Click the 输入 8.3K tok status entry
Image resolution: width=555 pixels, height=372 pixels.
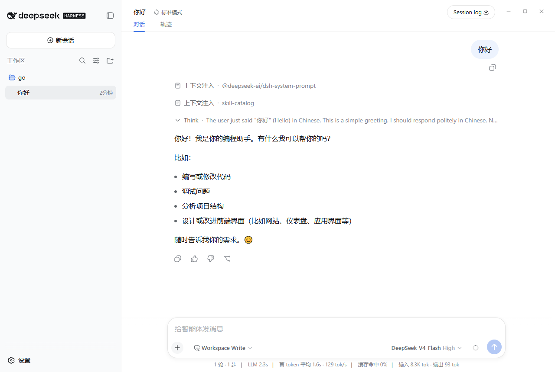coord(414,365)
